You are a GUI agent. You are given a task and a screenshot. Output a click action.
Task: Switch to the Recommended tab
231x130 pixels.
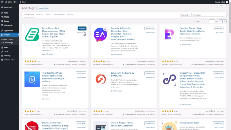coord(59,15)
